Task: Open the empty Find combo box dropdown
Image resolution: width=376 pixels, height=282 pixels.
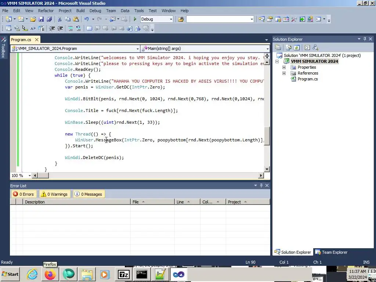Action: click(252, 19)
